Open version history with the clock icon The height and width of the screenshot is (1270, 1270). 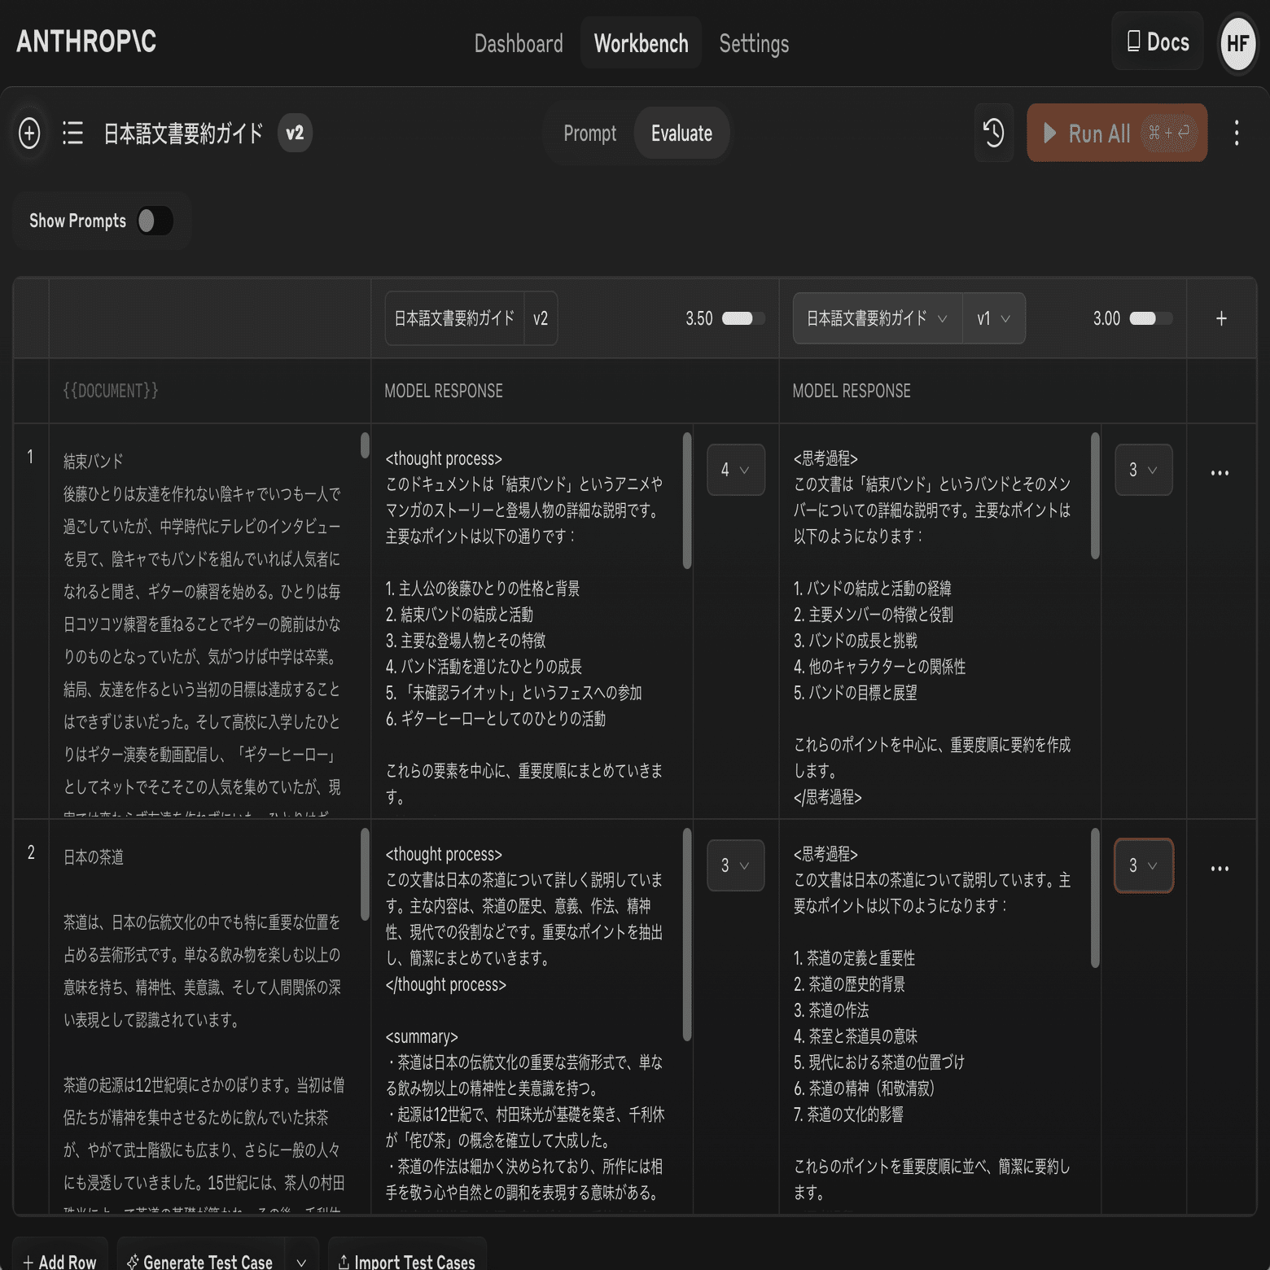[x=993, y=133]
